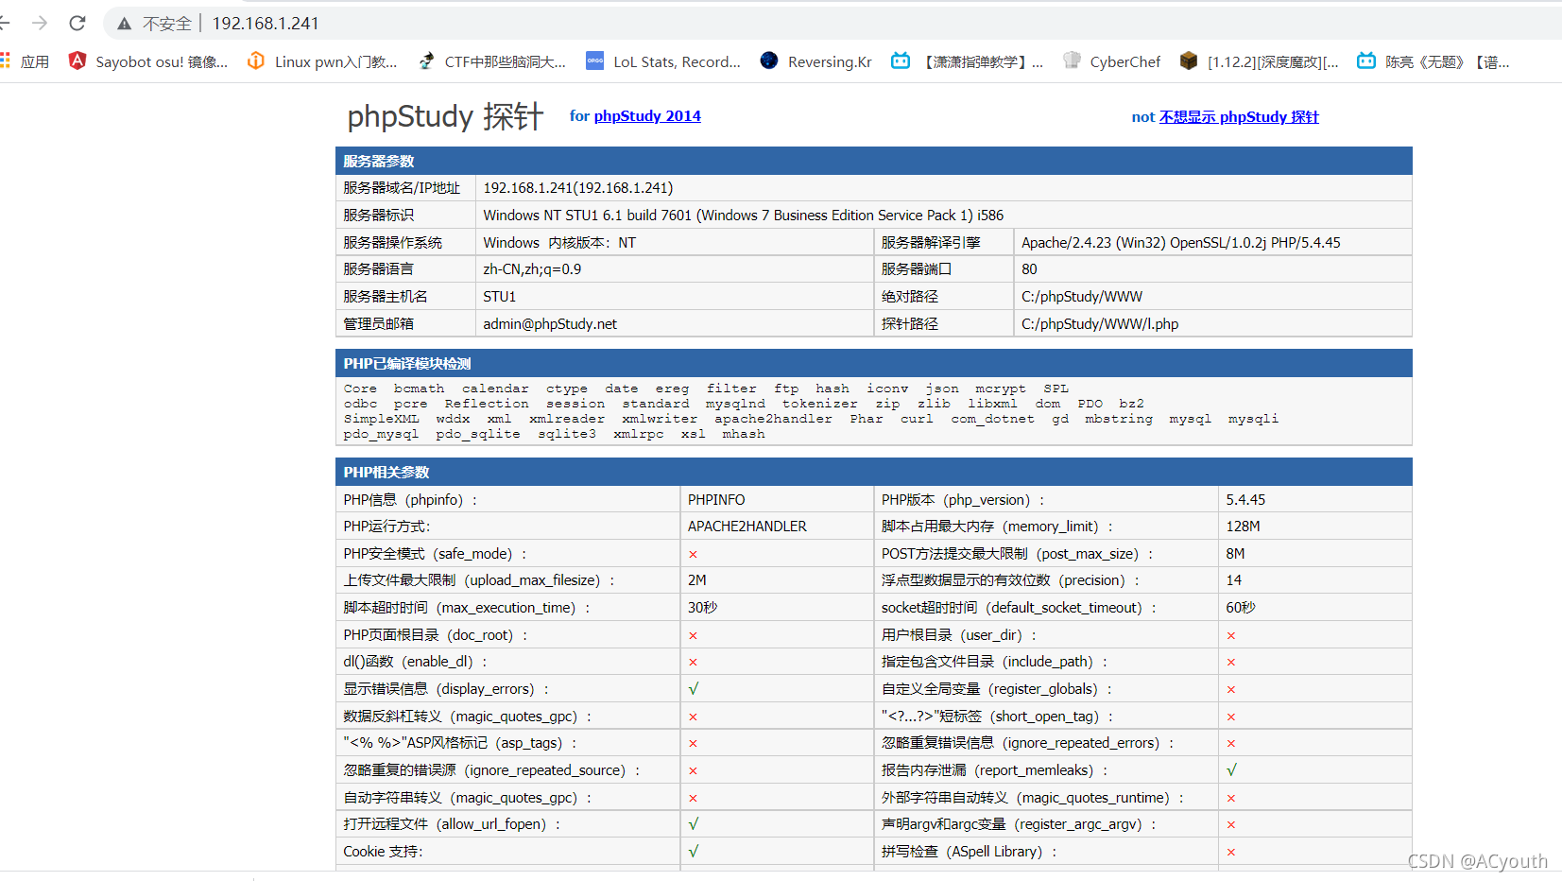Viewport: 1562px width, 881px height.
Task: Click the mysqli module name
Action: [1253, 419]
